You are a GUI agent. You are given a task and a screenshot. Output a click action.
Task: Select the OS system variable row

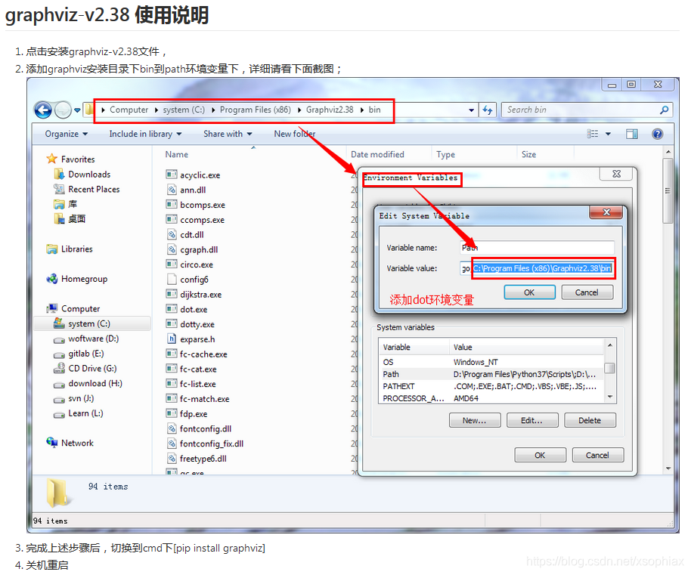pyautogui.click(x=491, y=362)
